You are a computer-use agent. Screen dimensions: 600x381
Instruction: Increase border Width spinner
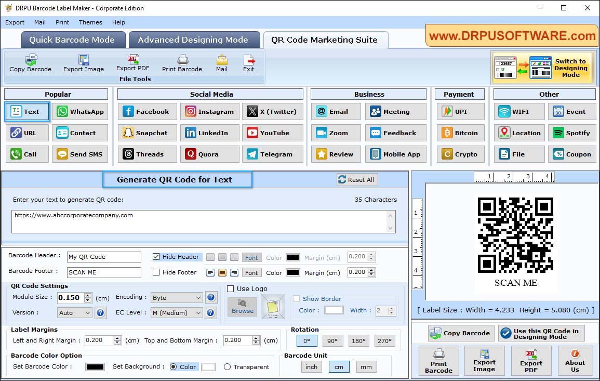tap(391, 308)
